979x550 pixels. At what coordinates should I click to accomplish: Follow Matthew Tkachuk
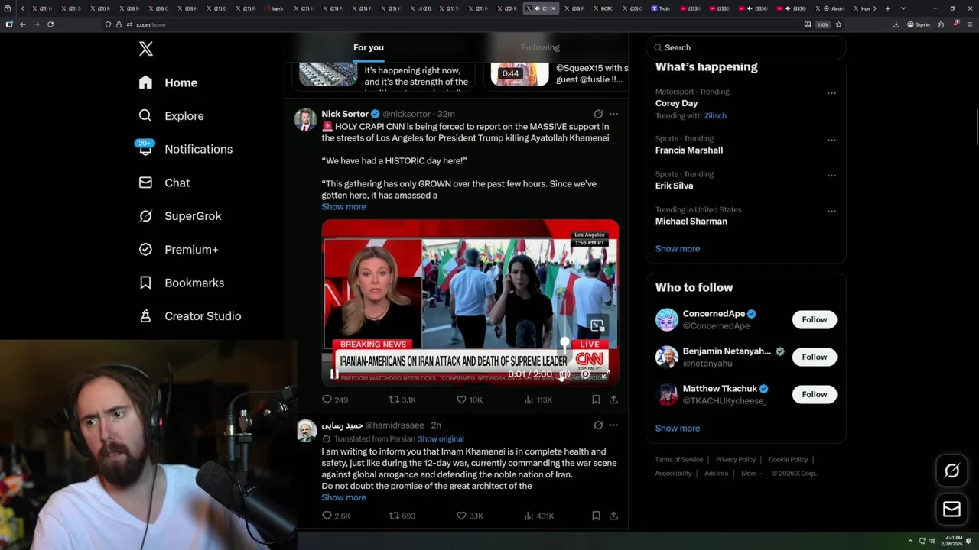tap(815, 395)
